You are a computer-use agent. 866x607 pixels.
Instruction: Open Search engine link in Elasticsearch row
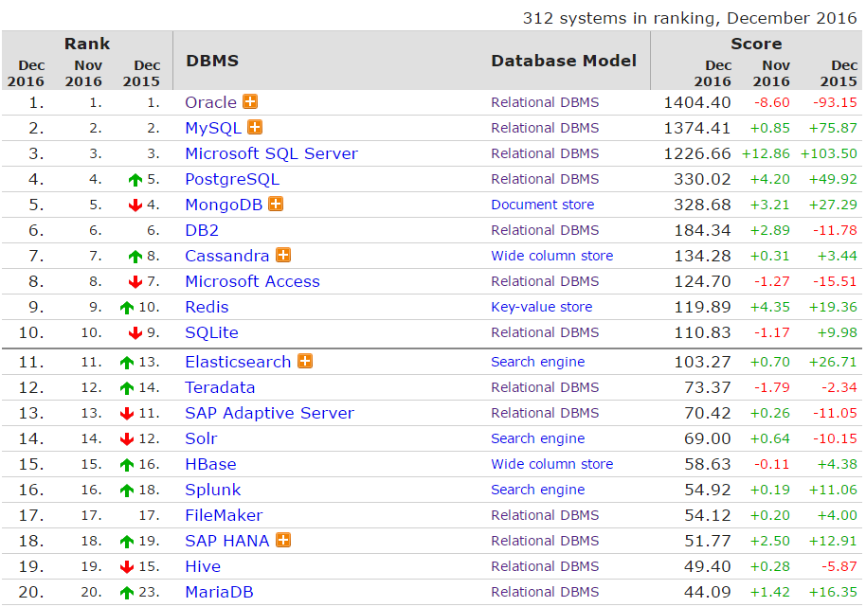click(x=537, y=362)
